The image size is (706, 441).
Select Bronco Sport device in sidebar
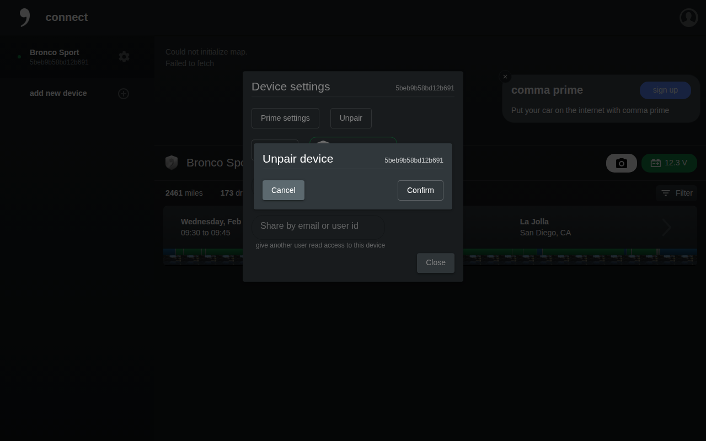point(59,57)
